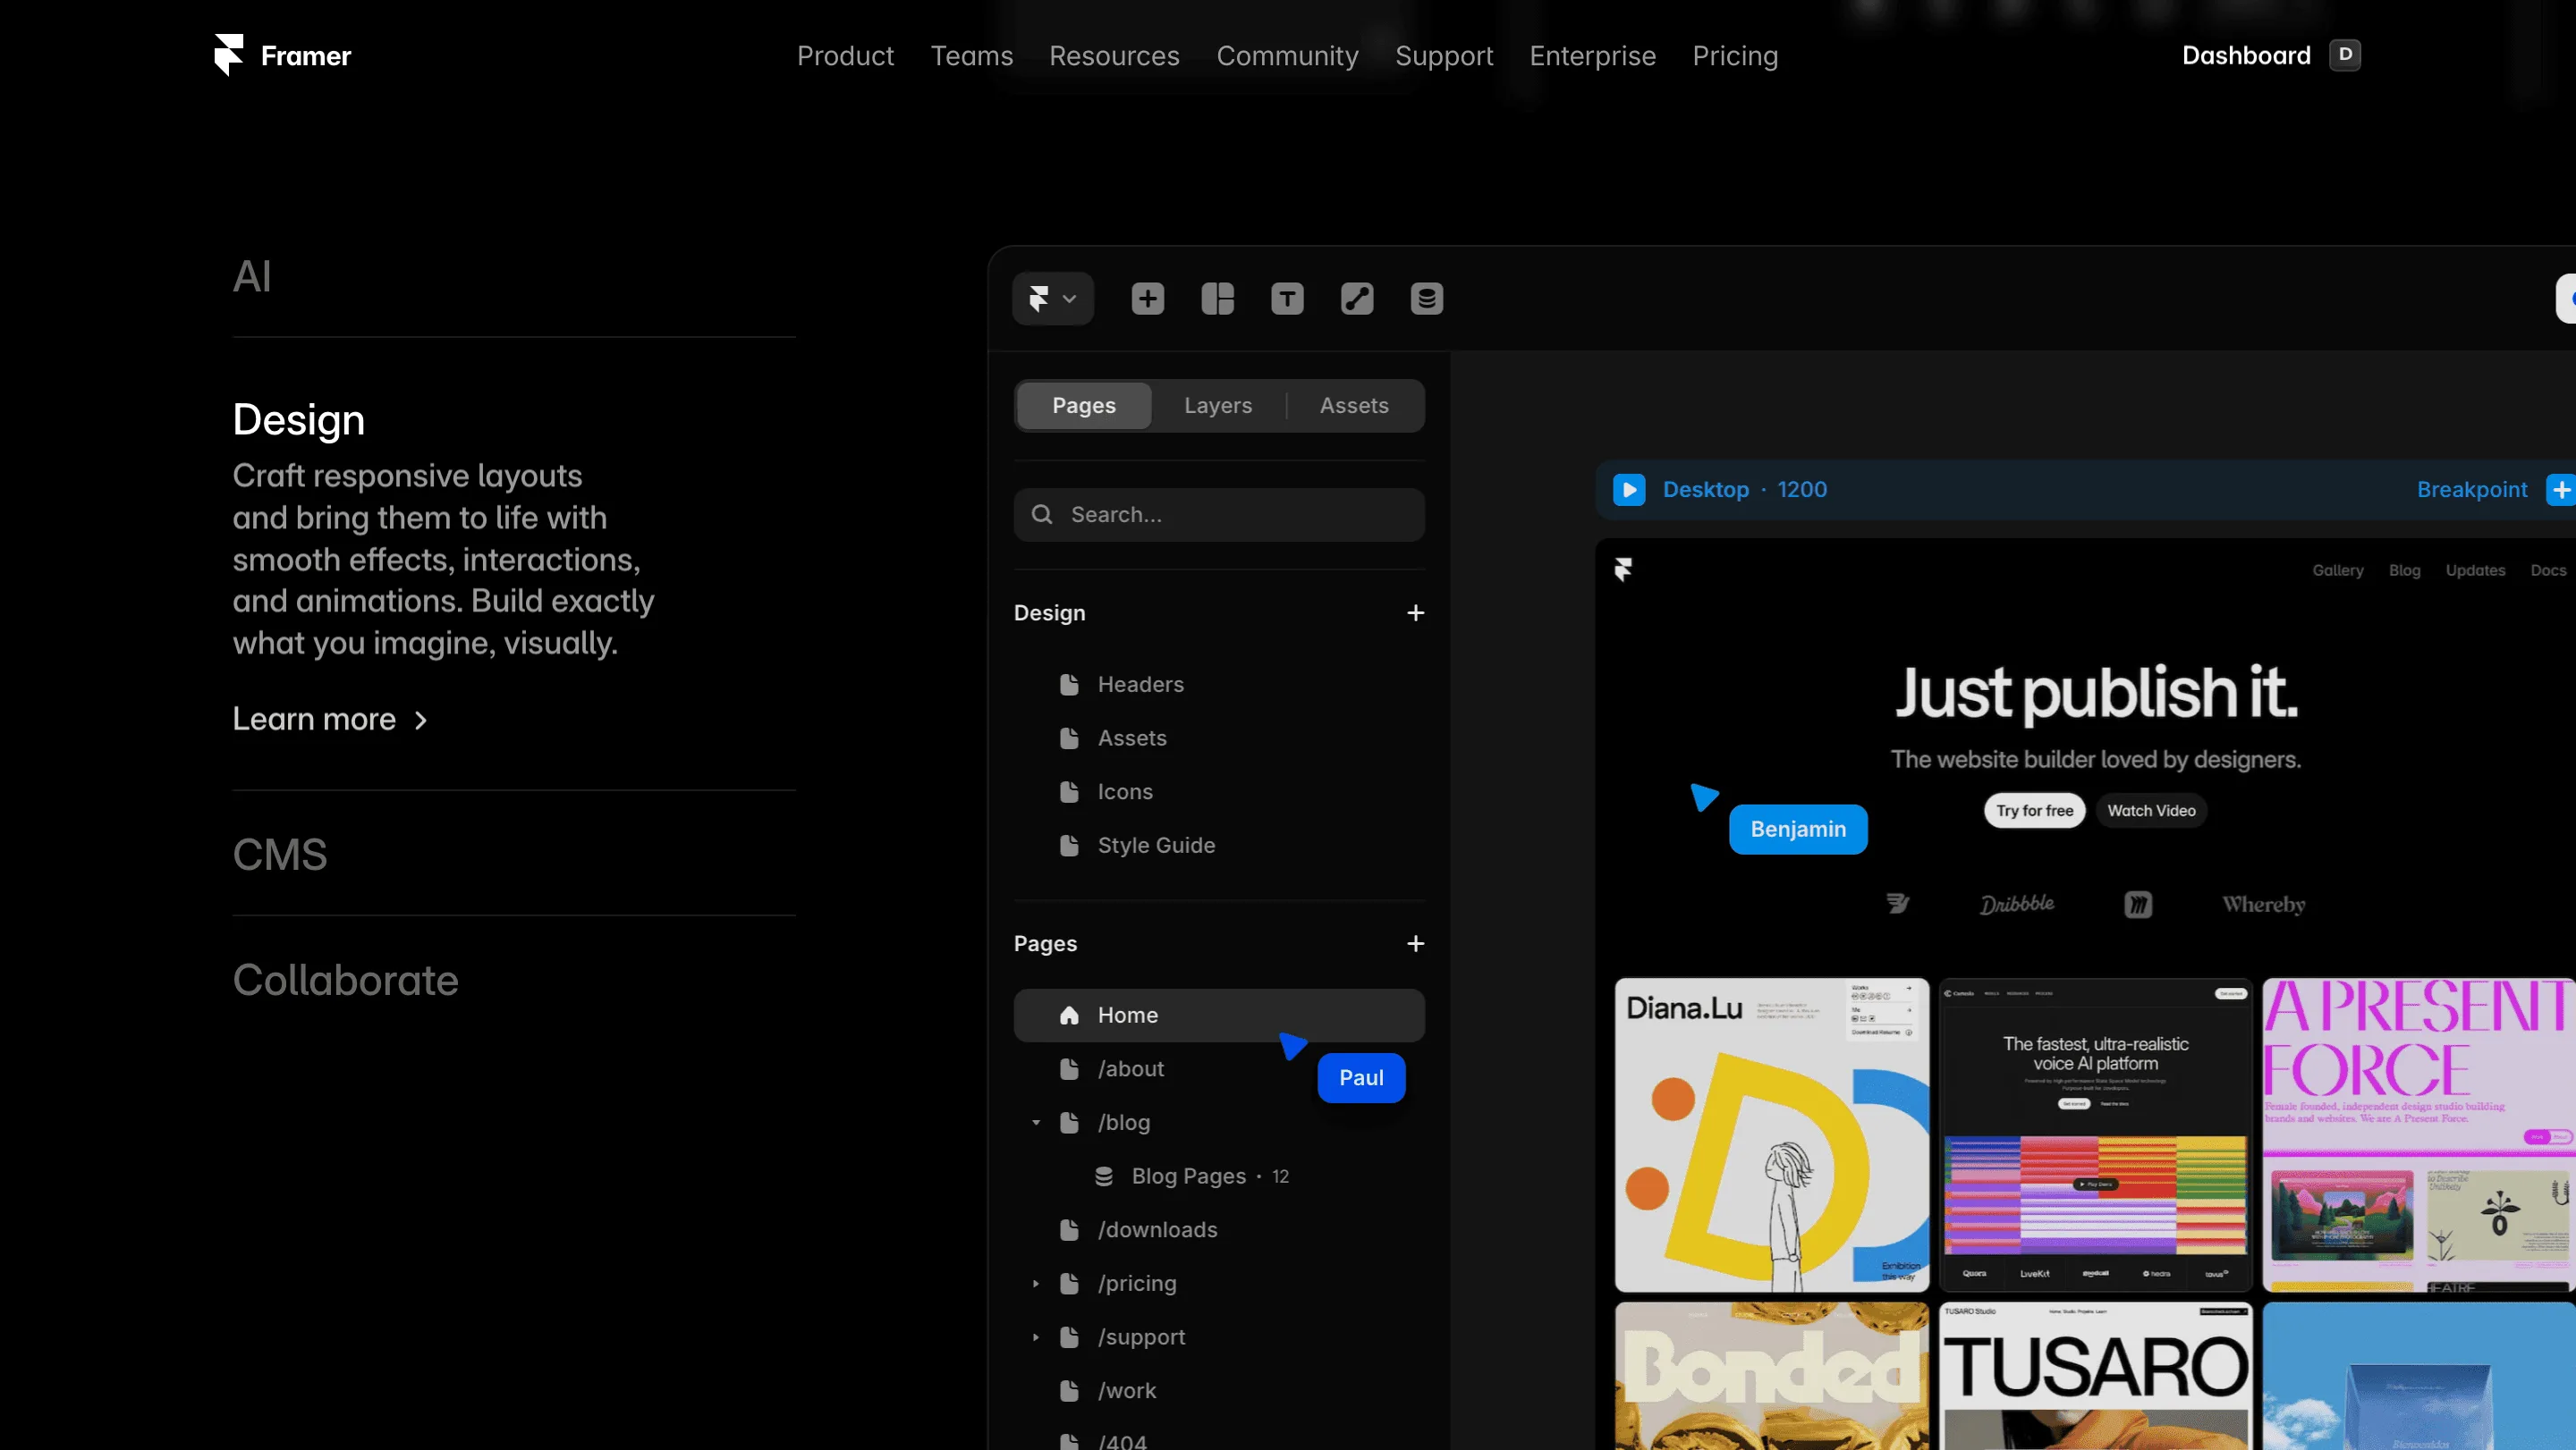
Task: Add a new Design page with plus
Action: tap(1415, 612)
